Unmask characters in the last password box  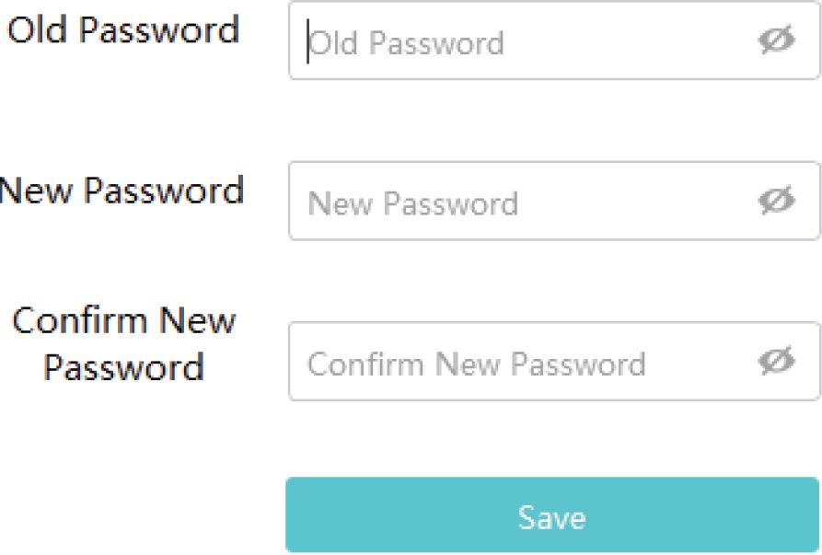pos(776,362)
